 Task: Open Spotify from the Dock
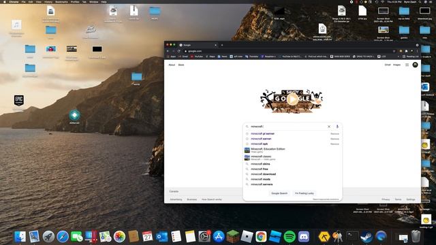coord(290,237)
